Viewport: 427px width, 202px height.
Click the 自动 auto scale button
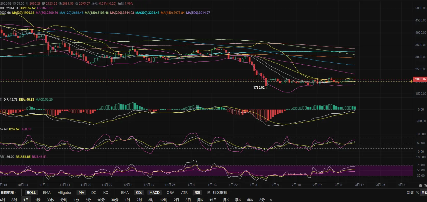tap(424, 193)
